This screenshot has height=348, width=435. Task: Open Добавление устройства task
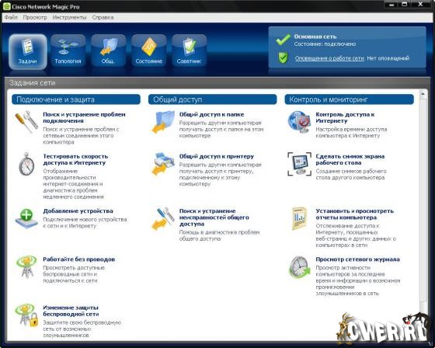click(78, 211)
